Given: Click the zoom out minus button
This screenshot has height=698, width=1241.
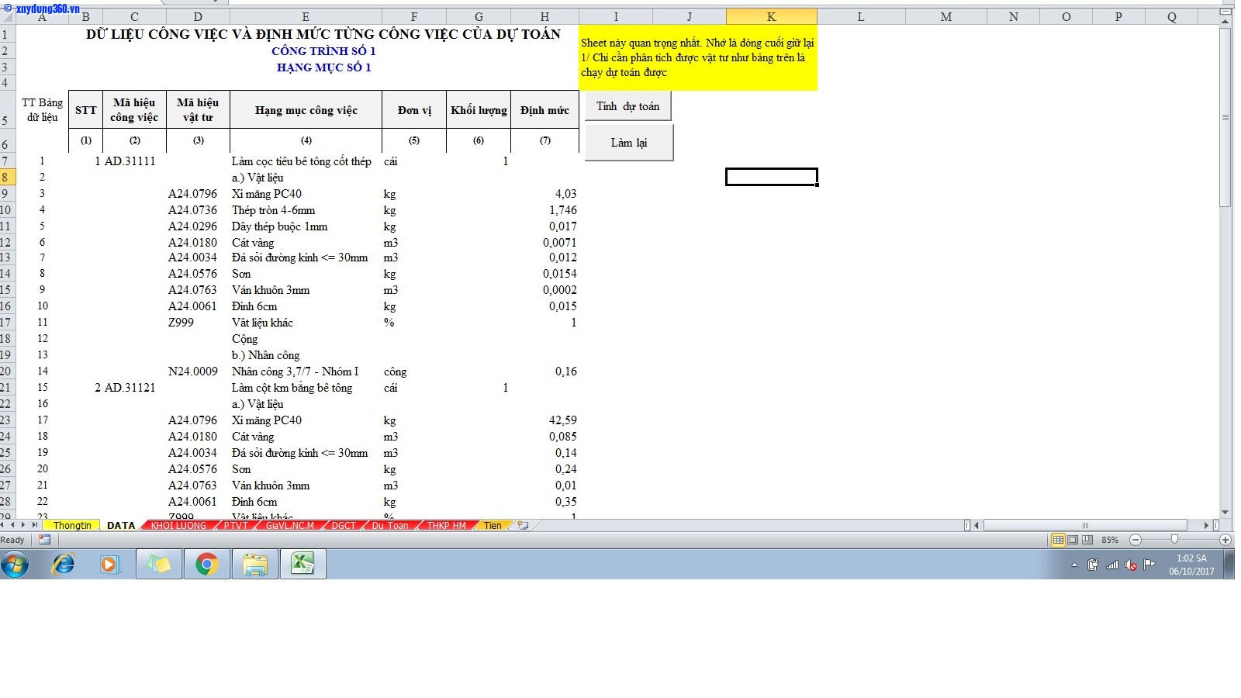Looking at the screenshot, I should pyautogui.click(x=1136, y=540).
